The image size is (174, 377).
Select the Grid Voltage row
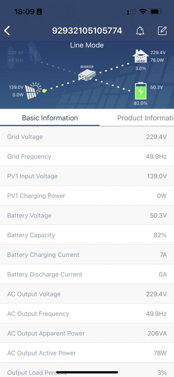pos(87,136)
